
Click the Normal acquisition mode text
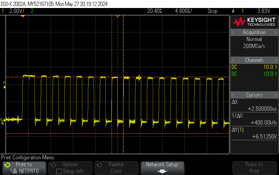tap(254, 39)
